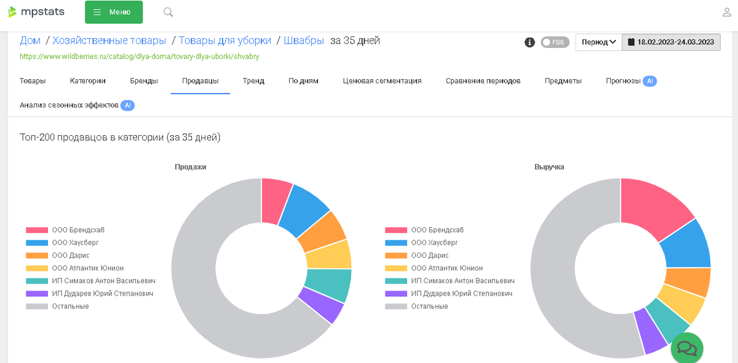Click the за 35 дней text in breadcrumb
738x363 pixels.
coord(355,41)
